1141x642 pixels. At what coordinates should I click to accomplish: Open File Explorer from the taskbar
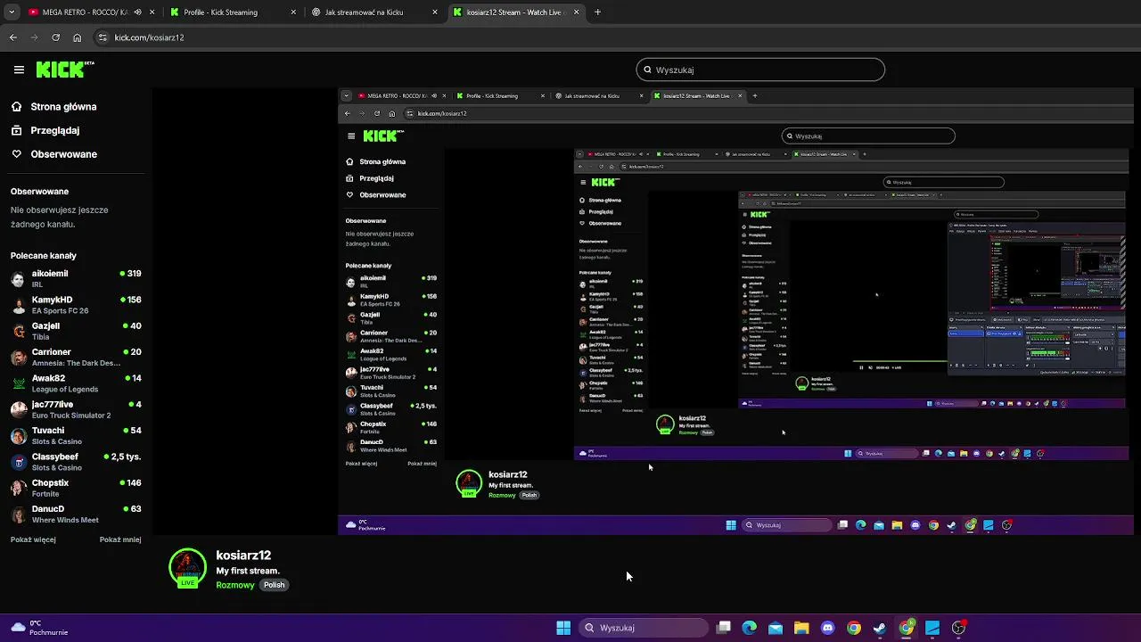pyautogui.click(x=801, y=628)
